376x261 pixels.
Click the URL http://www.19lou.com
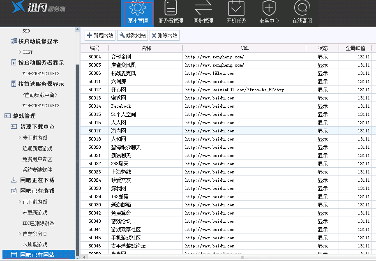(210, 73)
